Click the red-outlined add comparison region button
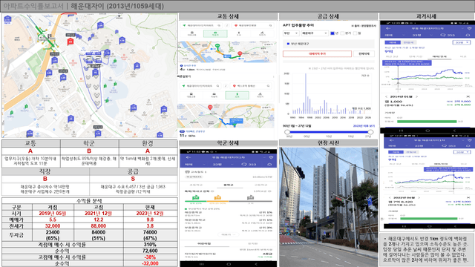This screenshot has height=267, width=475. [x=317, y=53]
